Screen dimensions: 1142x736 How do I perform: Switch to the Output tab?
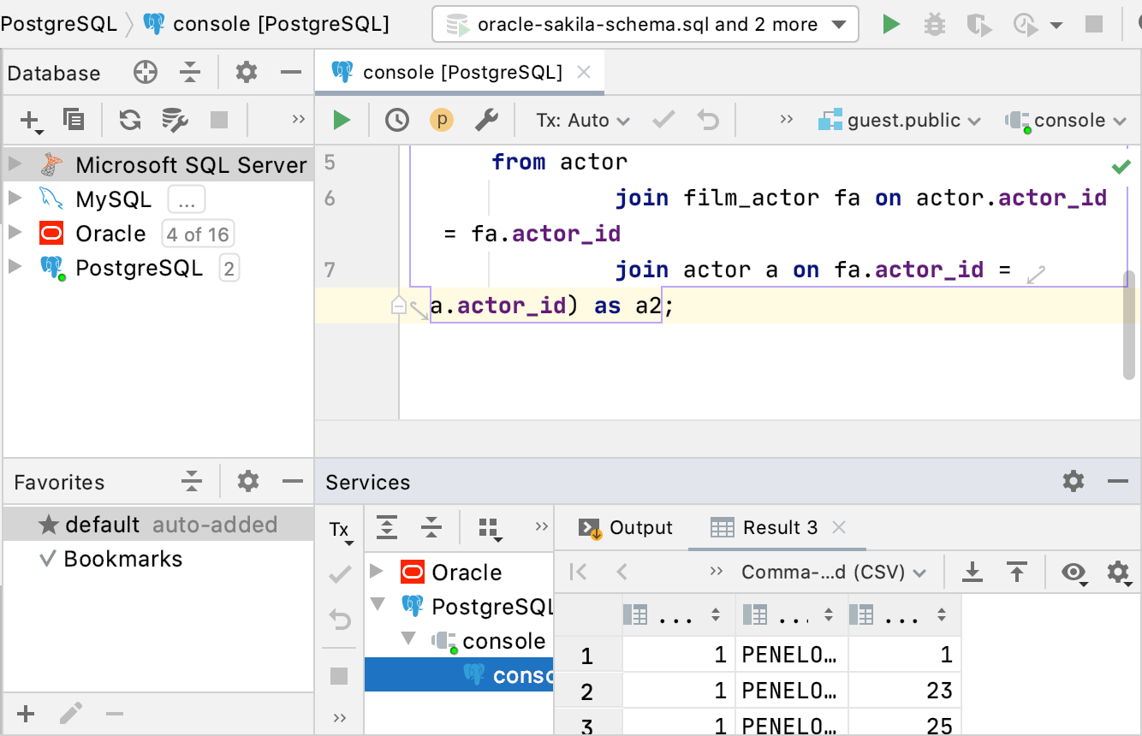(627, 527)
